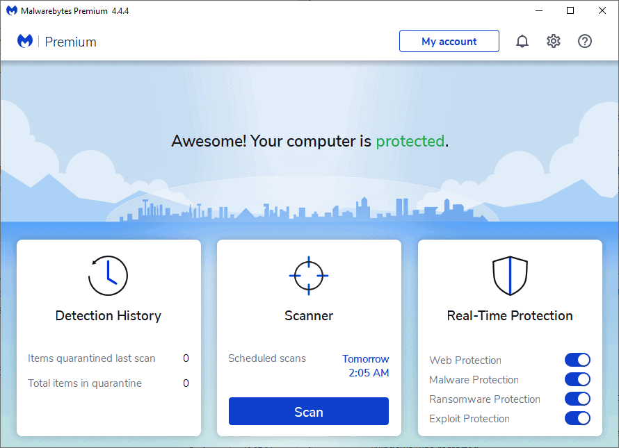This screenshot has height=448, width=619.
Task: Open the Scanner panel
Action: tap(308, 315)
